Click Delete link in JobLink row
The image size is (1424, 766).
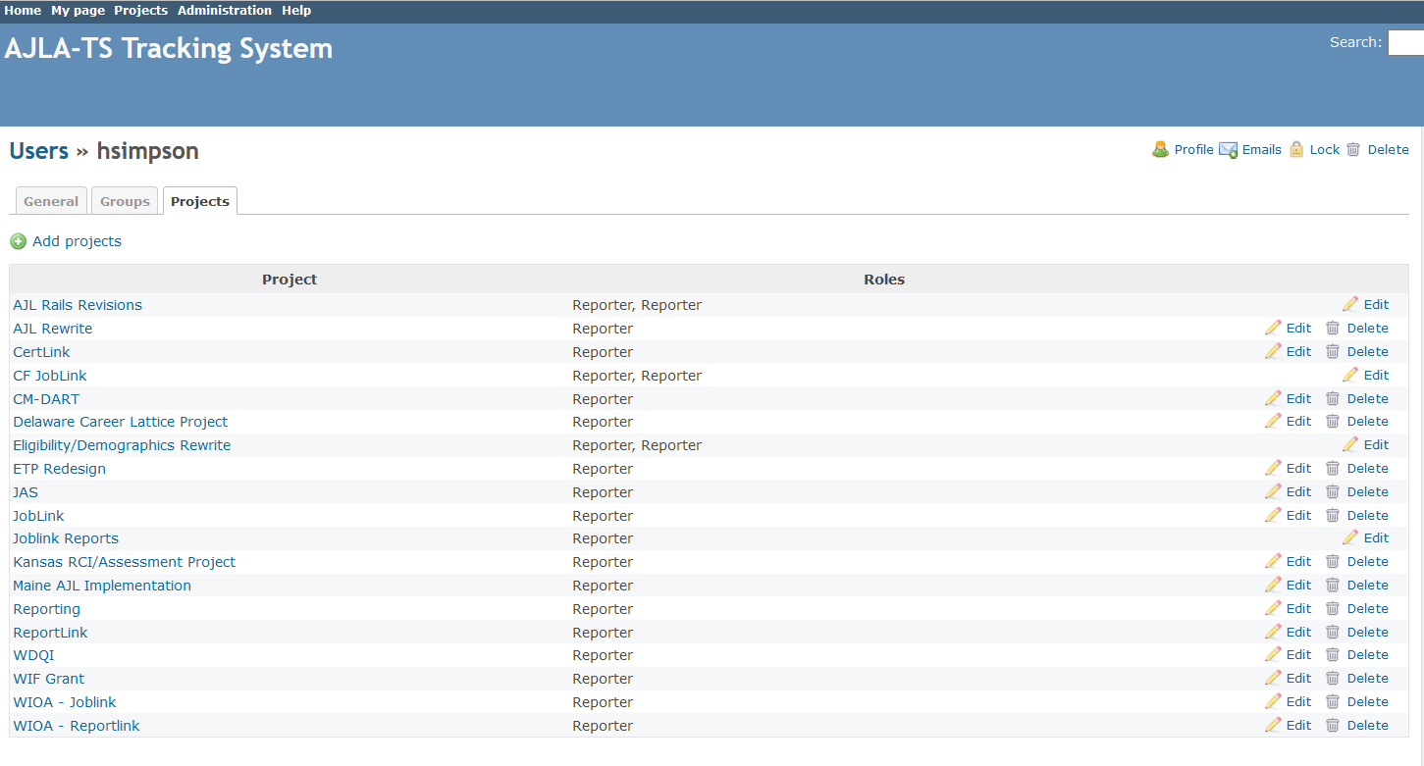point(1368,515)
